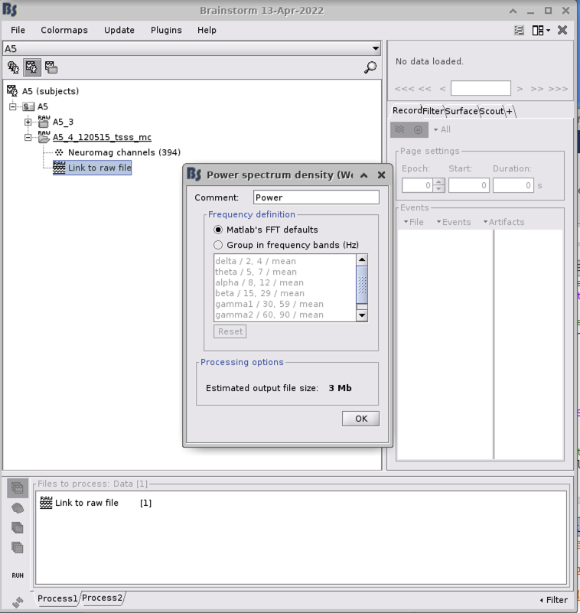The width and height of the screenshot is (580, 613).
Task: Jump back with <<< time button
Action: [x=405, y=89]
